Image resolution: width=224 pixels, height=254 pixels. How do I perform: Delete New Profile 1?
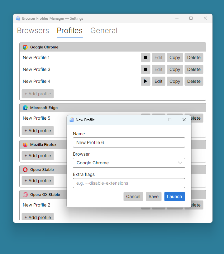tap(194, 57)
